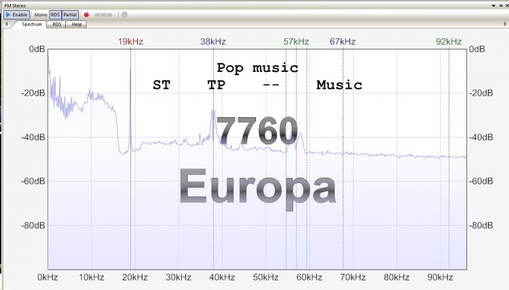Click the '90kHz' frequency axis label
The image size is (509, 290).
[440, 277]
